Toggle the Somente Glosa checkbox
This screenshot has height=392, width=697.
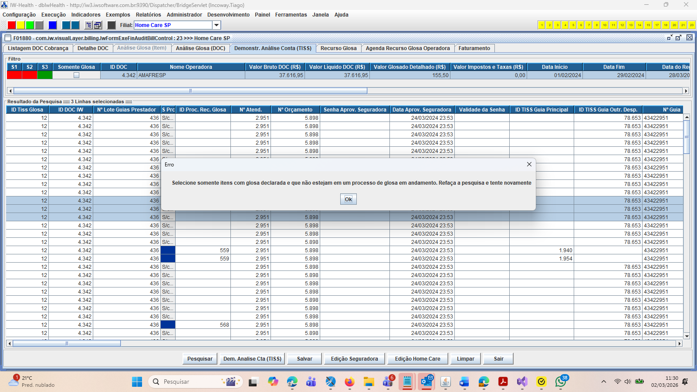pyautogui.click(x=76, y=75)
